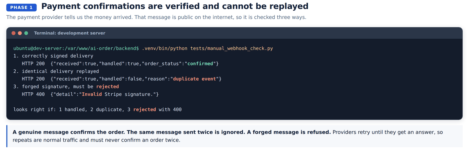The height and width of the screenshot is (150, 469).
Task: Click the page heading about payment confirmations
Action: [x=175, y=6]
